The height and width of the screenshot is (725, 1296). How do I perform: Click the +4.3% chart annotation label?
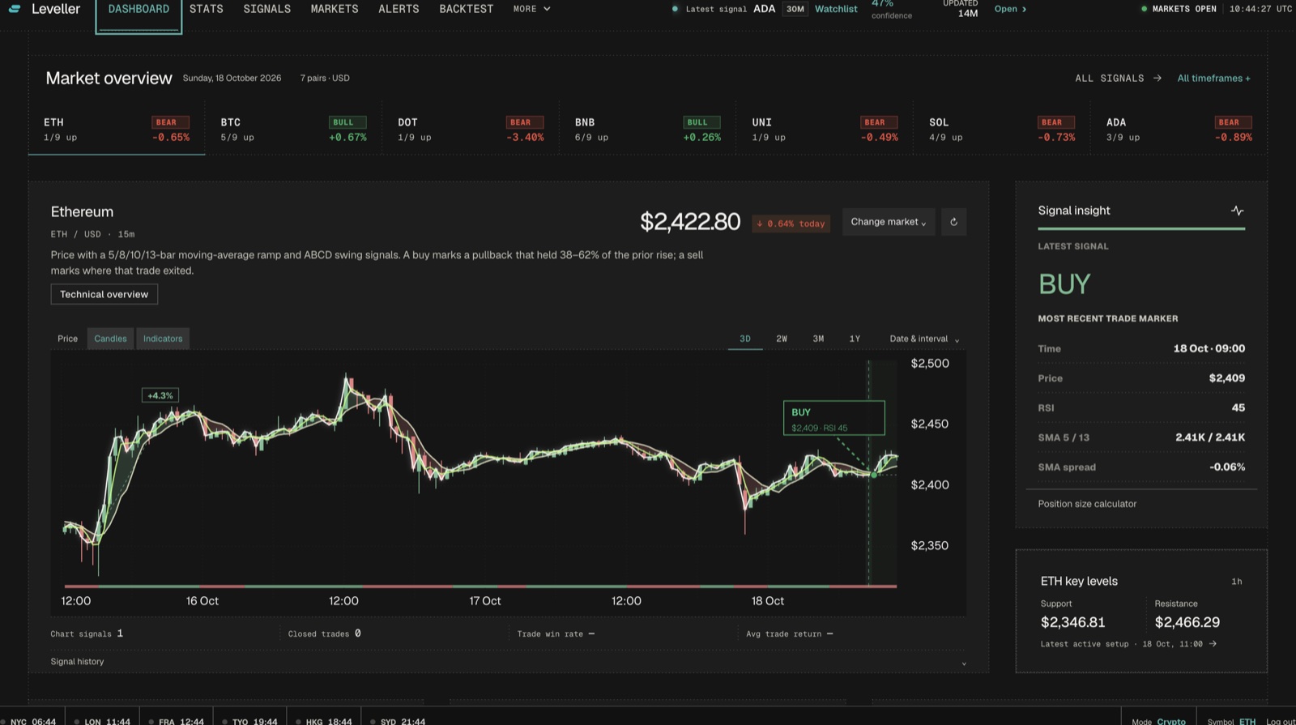[160, 395]
